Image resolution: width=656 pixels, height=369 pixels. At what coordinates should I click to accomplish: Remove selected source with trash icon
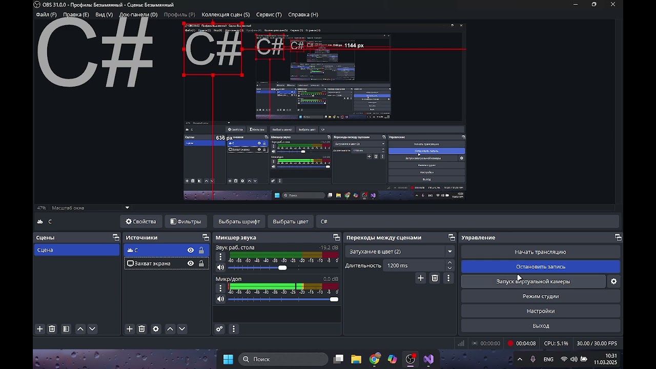click(142, 329)
